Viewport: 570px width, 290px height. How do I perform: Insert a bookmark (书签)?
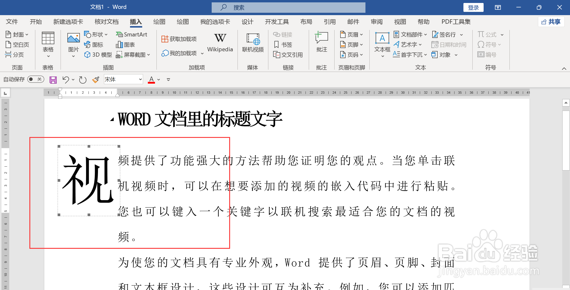(283, 45)
